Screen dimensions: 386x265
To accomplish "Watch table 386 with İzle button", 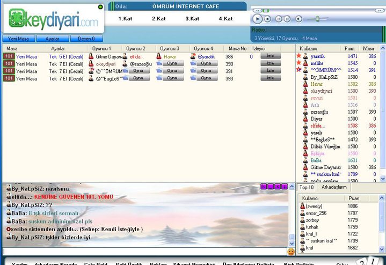I will (271, 56).
